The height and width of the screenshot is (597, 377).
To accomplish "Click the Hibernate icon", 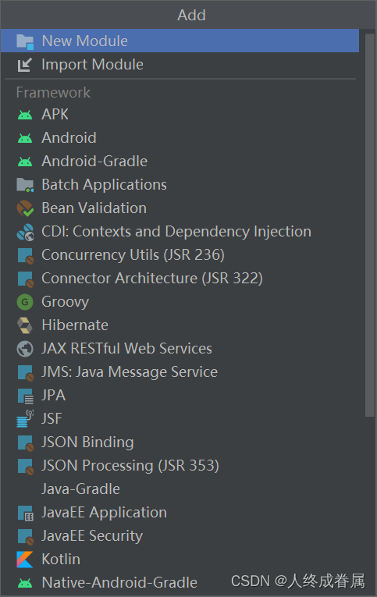I will point(25,325).
